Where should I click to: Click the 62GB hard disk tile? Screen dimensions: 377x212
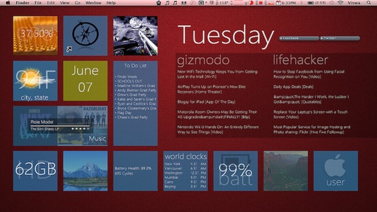tap(35, 171)
